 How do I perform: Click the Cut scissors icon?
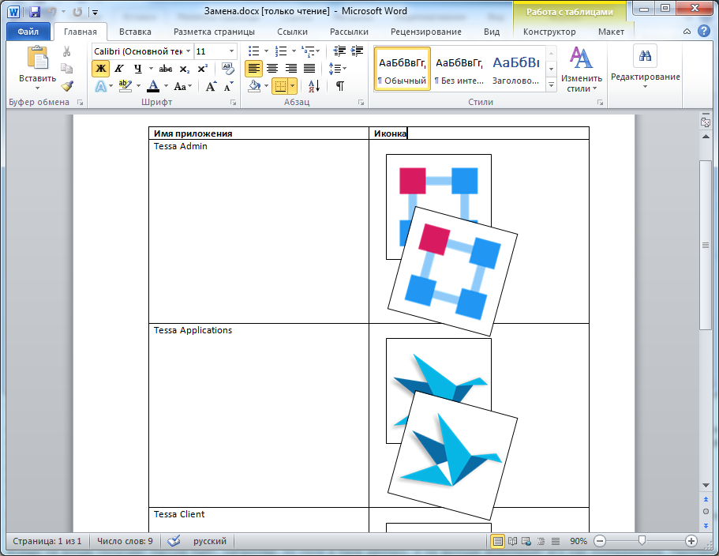pyautogui.click(x=66, y=51)
